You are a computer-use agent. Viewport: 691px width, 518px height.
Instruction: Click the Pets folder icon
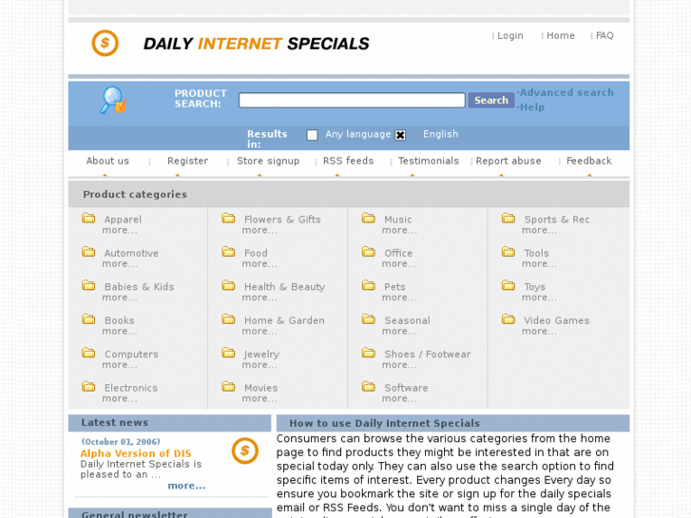tap(369, 285)
